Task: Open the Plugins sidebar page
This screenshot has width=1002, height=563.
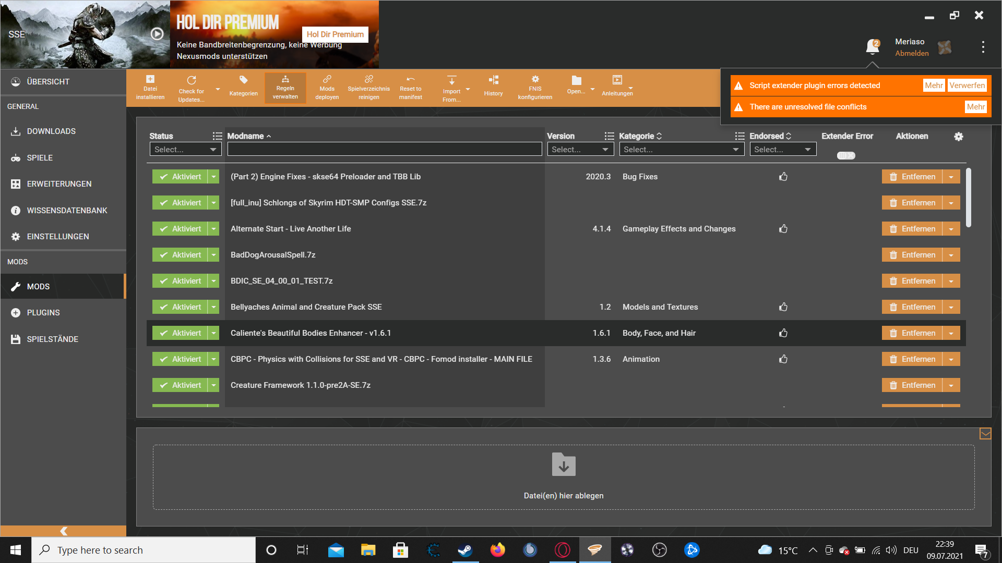Action: 43,313
